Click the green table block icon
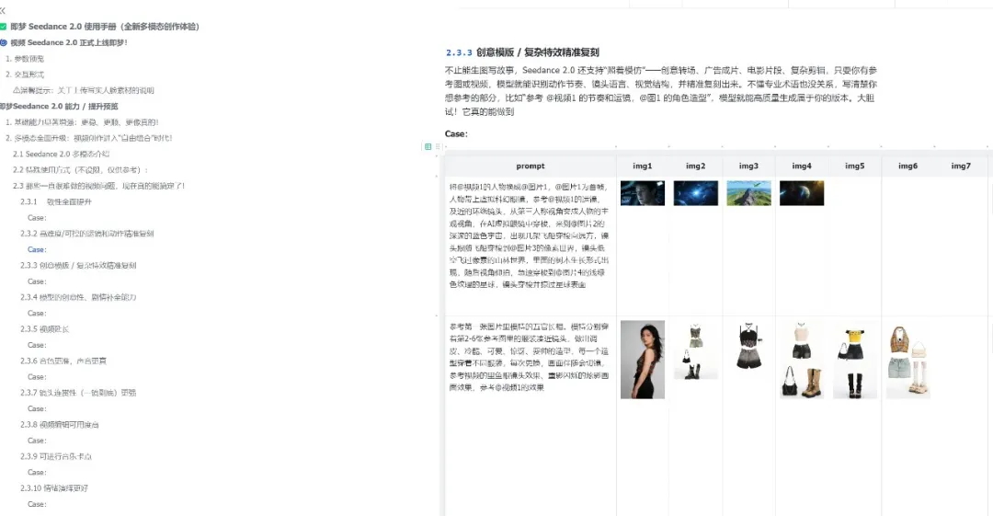Image resolution: width=993 pixels, height=516 pixels. [428, 146]
